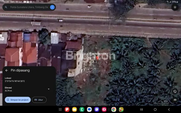Go back from Pin dipasang panel

pos(7,70)
